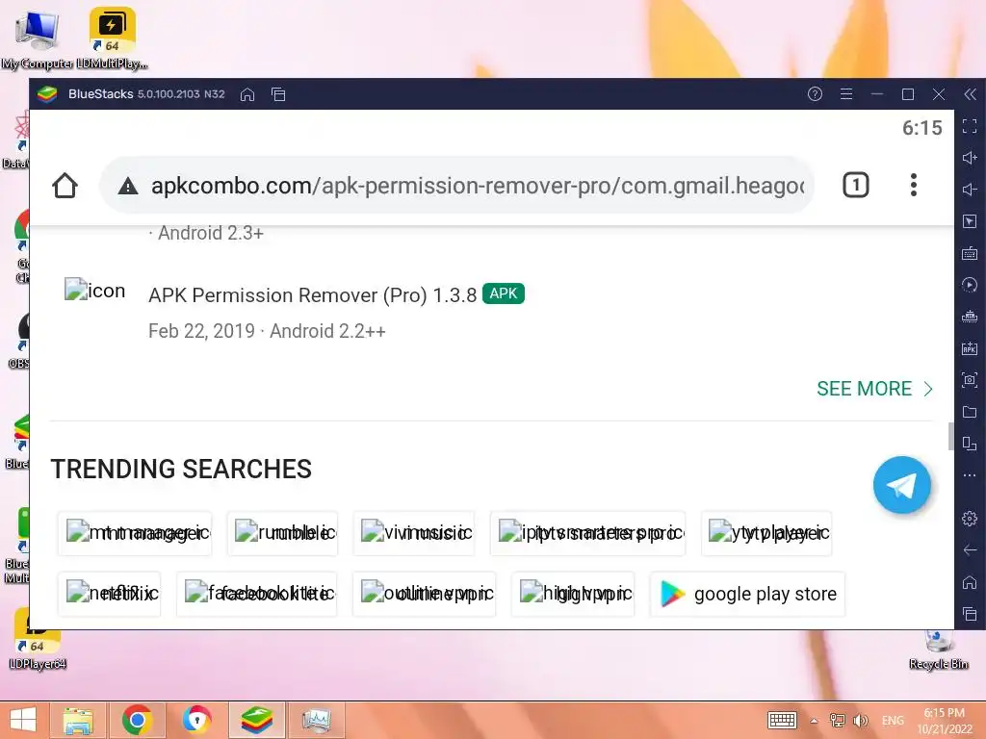
Task: Select the iptv smarters pro trending search
Action: (588, 533)
